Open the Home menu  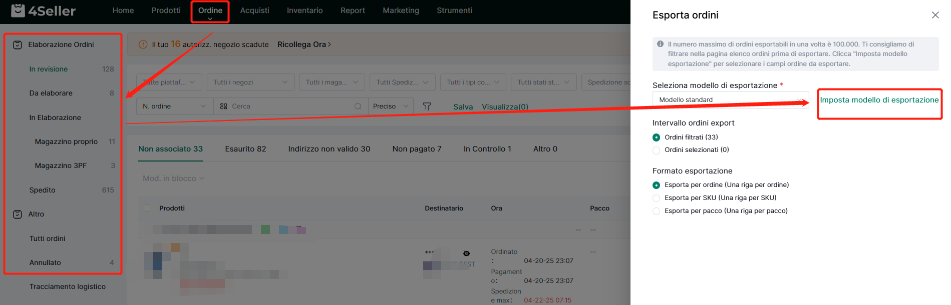(123, 10)
